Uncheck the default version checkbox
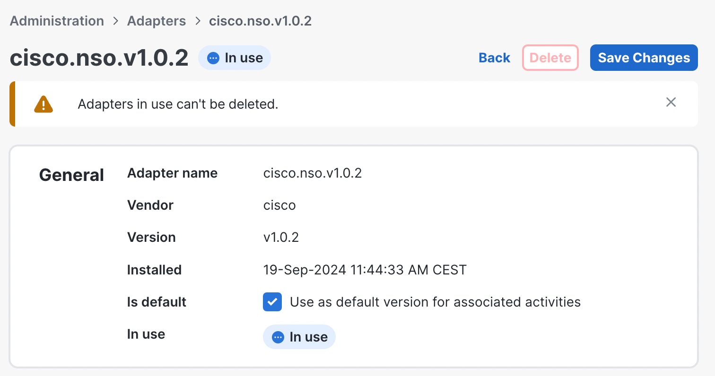715x376 pixels. [272, 302]
